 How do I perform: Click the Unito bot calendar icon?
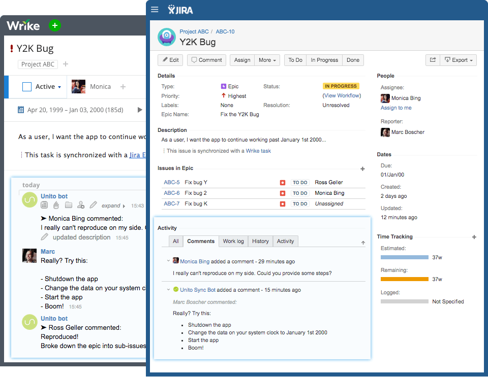coord(44,204)
